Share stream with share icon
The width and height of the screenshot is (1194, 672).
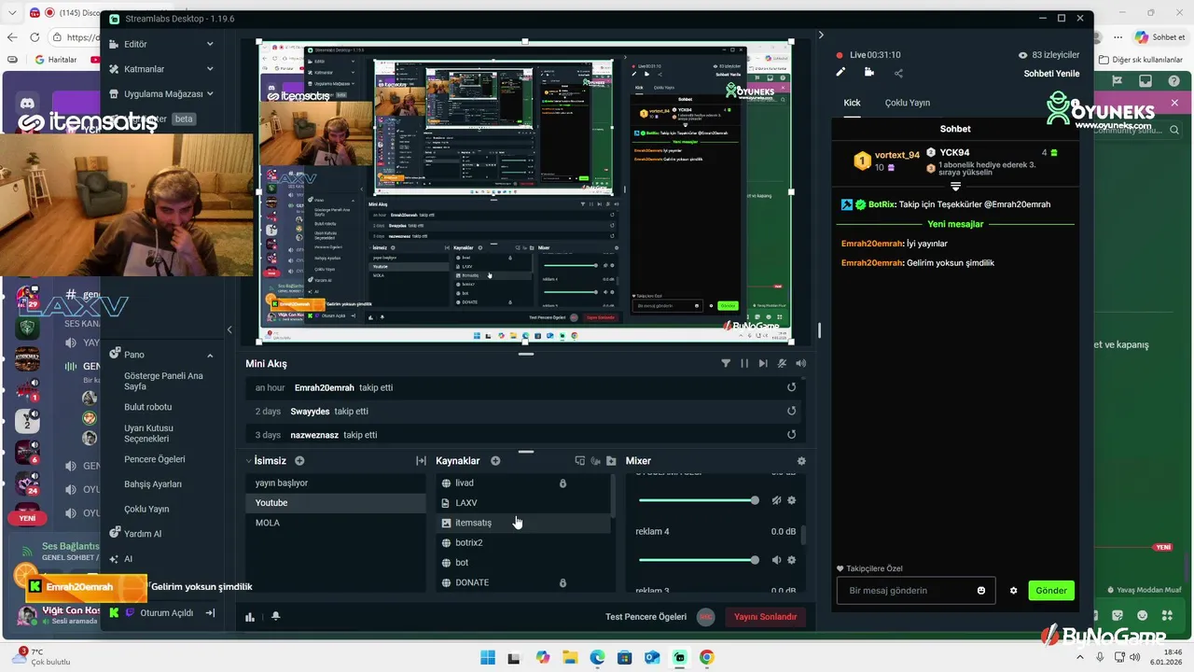(898, 73)
